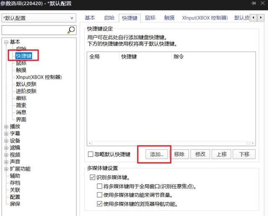Open the XInput(XBOX 控制器) tab

coord(205,18)
